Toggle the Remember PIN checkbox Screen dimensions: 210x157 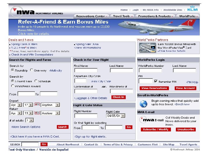156,81
